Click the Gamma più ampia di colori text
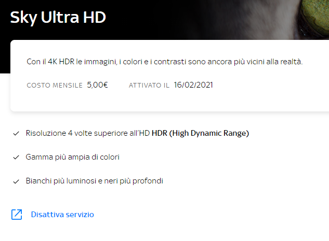 (73, 157)
